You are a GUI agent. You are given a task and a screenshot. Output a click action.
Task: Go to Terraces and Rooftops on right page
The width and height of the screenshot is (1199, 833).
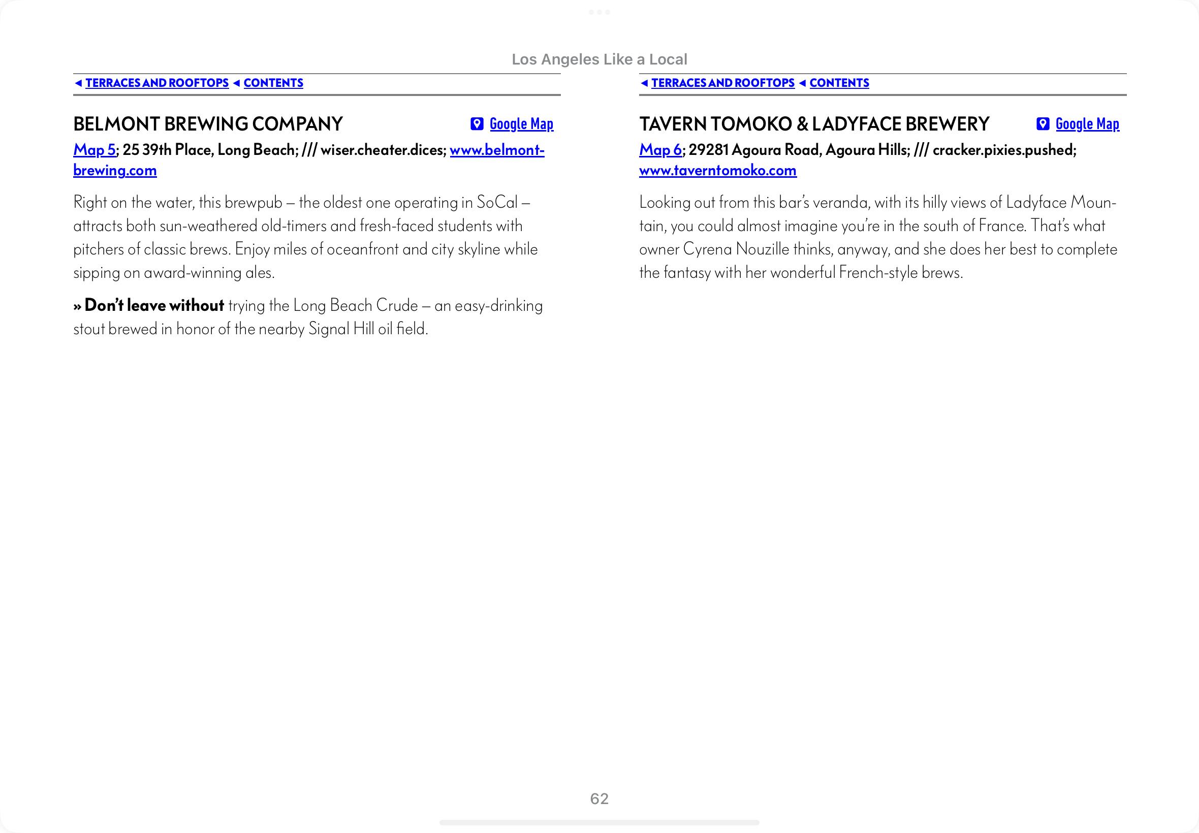point(722,83)
